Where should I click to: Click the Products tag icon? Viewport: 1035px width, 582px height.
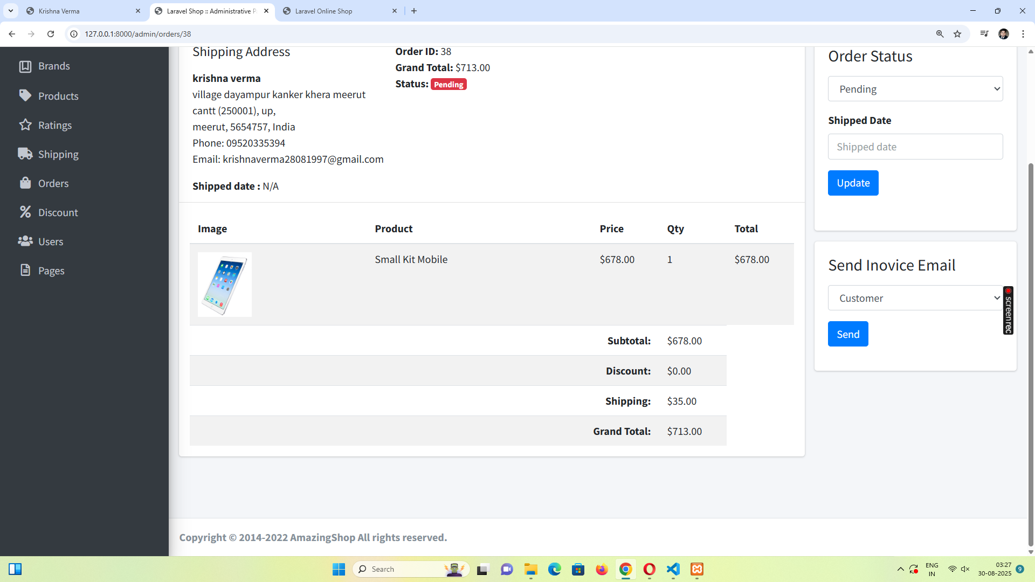click(x=25, y=96)
